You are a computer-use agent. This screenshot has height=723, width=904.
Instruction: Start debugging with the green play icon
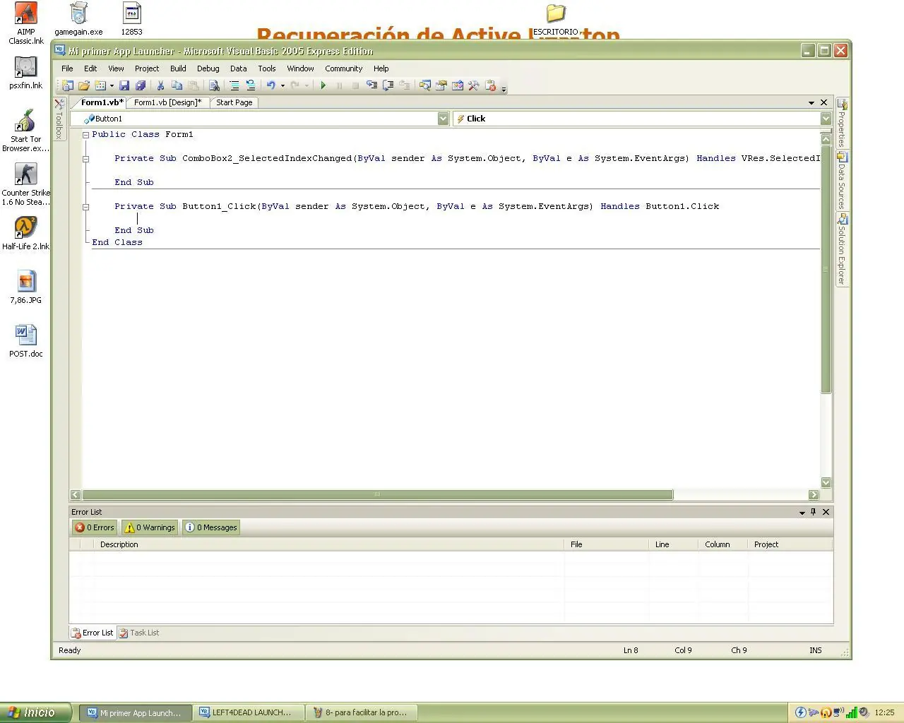pos(323,85)
